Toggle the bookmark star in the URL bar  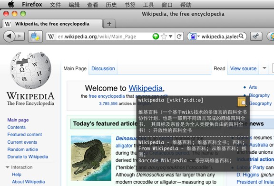tap(164, 36)
